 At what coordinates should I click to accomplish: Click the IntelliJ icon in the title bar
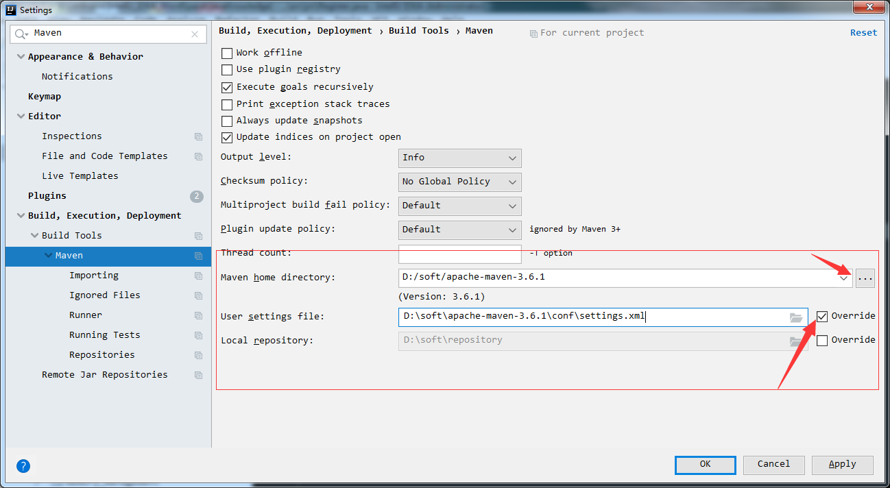10,10
